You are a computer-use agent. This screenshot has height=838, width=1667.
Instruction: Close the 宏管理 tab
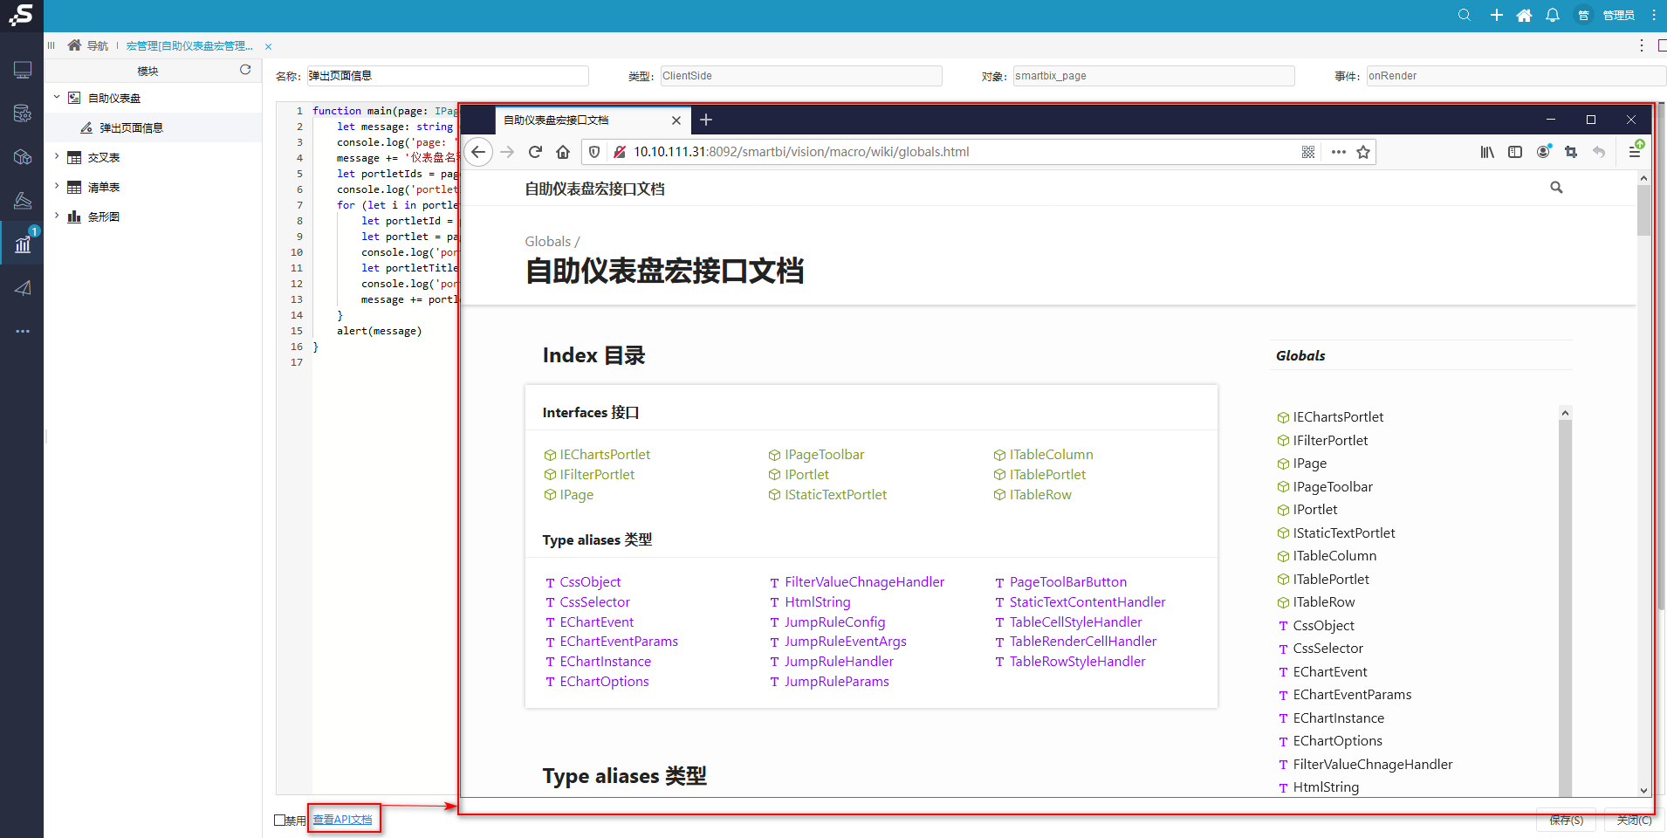268,46
